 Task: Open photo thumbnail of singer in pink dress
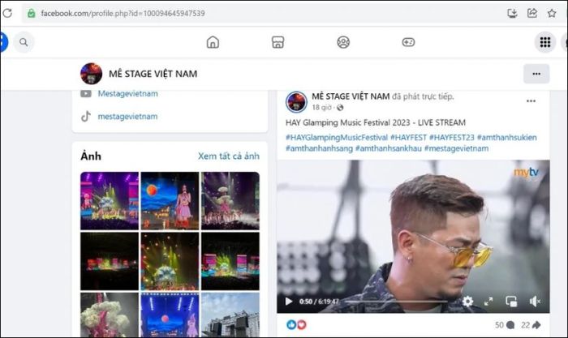[x=170, y=201]
